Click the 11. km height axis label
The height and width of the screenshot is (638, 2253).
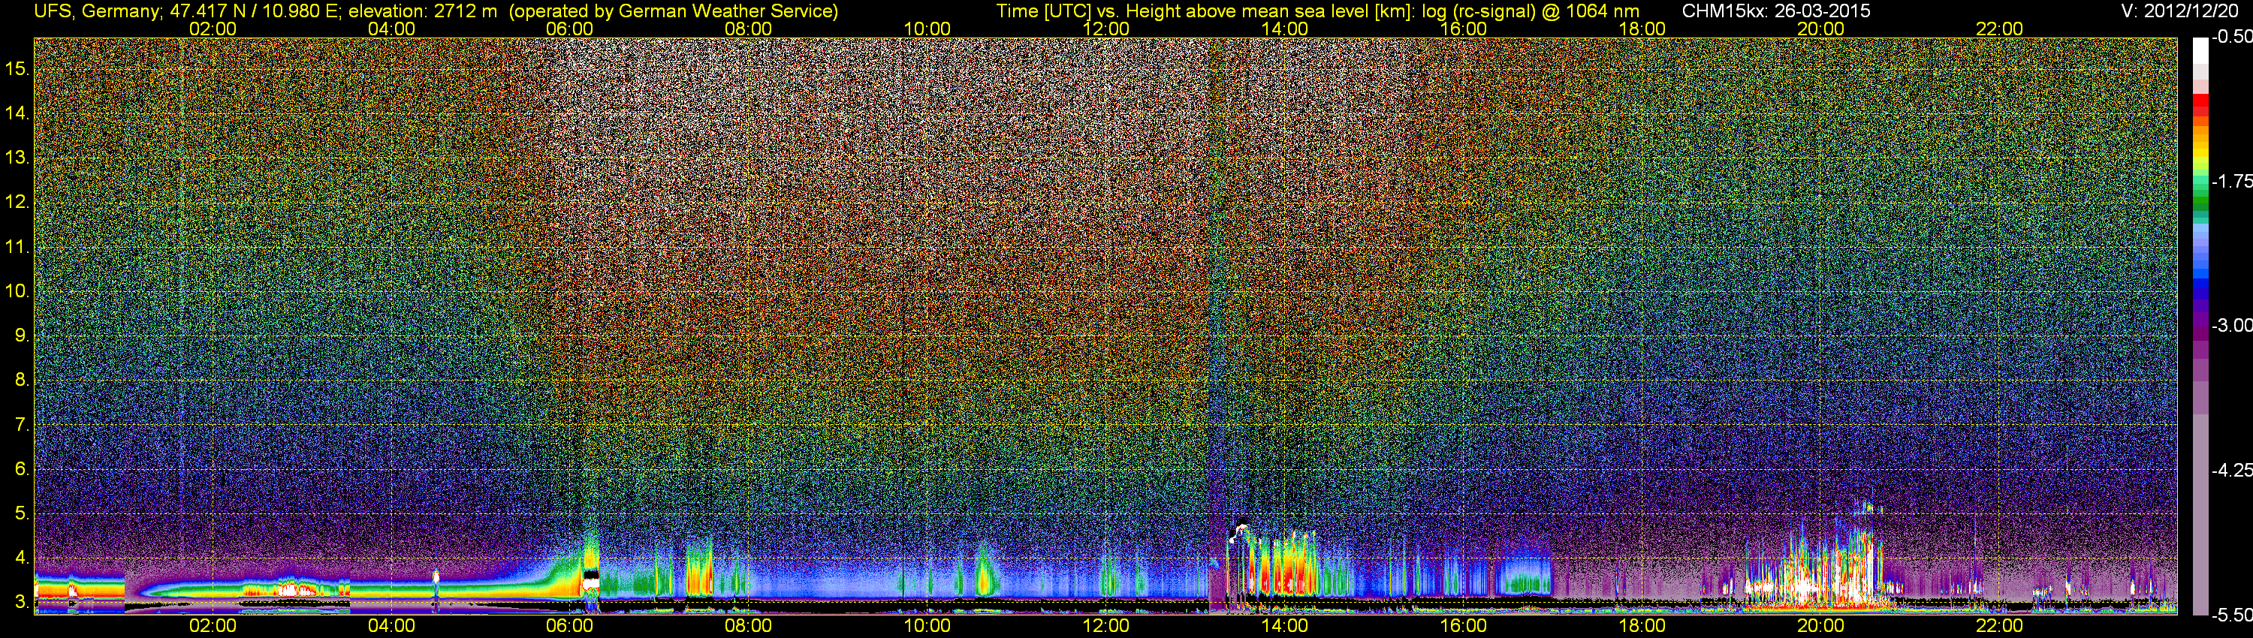(17, 246)
